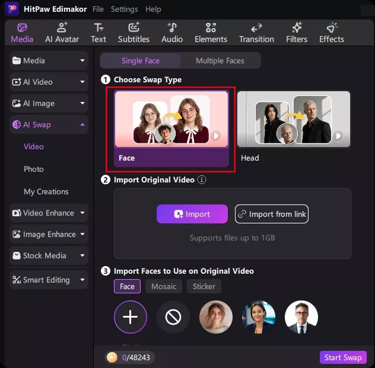Expand the AI Image sidebar section
375x368 pixels.
(49, 103)
